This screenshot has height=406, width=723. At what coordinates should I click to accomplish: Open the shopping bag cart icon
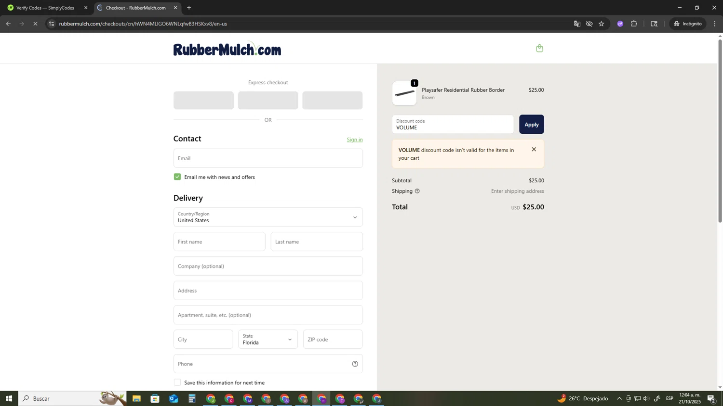pos(539,48)
